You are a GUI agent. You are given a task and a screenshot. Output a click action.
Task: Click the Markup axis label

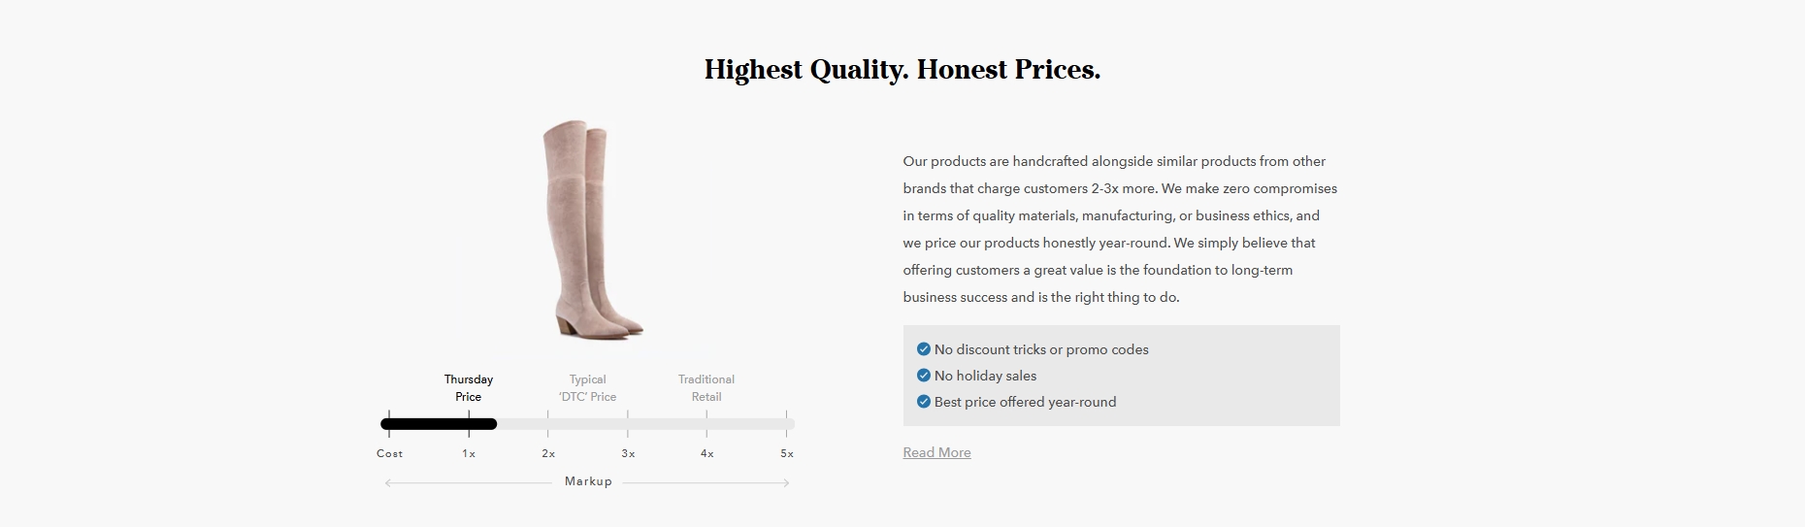tap(588, 481)
